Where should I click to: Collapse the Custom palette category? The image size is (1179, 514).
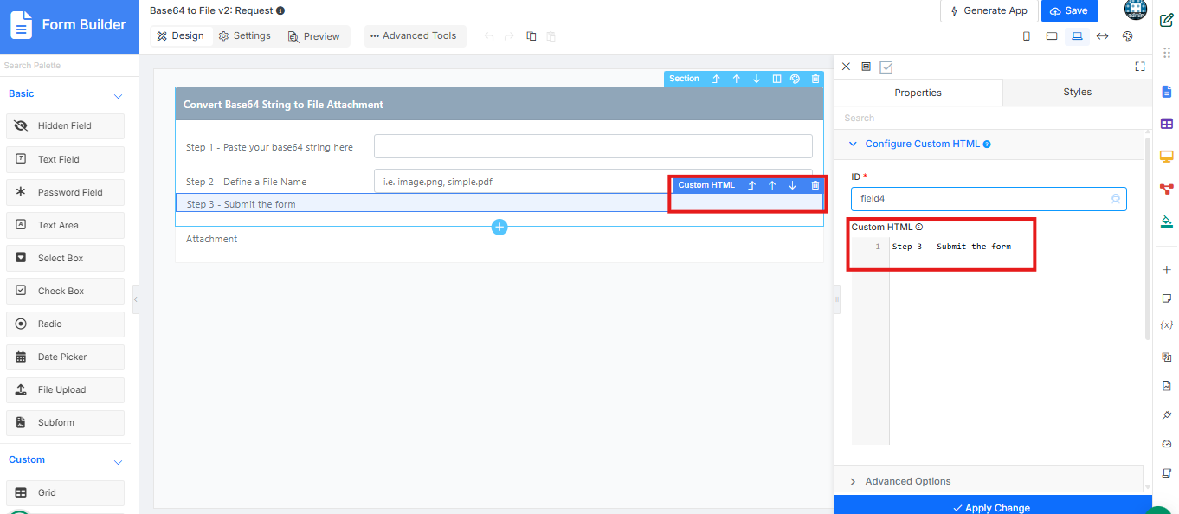pos(119,461)
